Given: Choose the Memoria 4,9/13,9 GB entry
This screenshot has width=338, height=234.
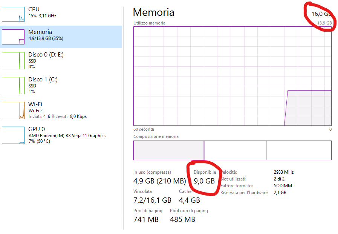Looking at the screenshot, I should 61,37.
